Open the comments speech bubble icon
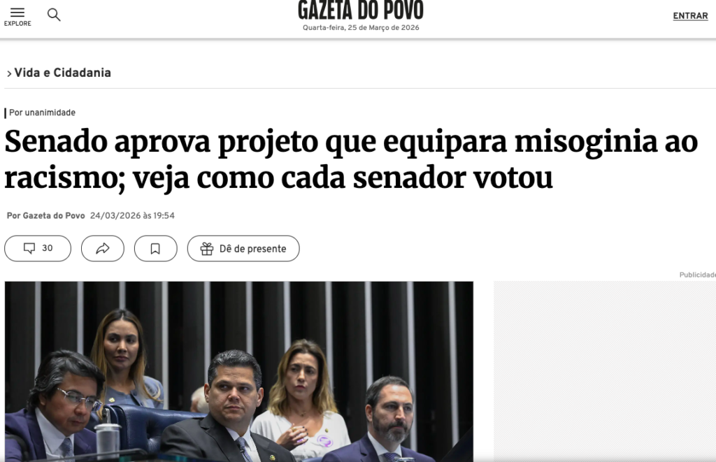This screenshot has width=716, height=462. pyautogui.click(x=29, y=248)
